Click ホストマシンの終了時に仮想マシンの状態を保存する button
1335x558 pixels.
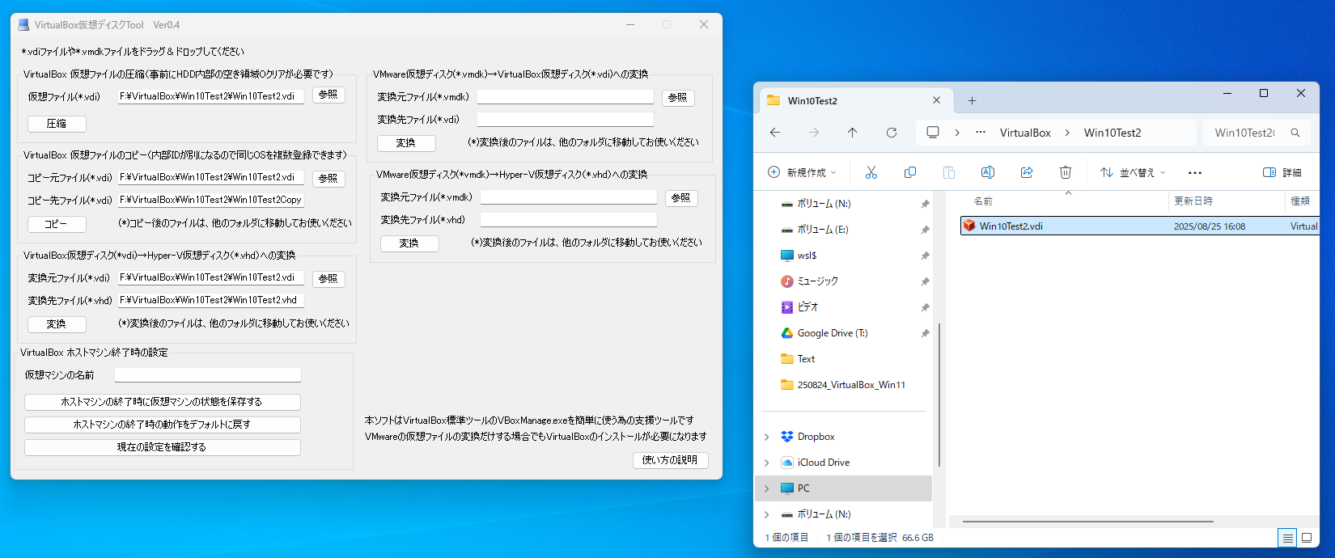pyautogui.click(x=162, y=402)
